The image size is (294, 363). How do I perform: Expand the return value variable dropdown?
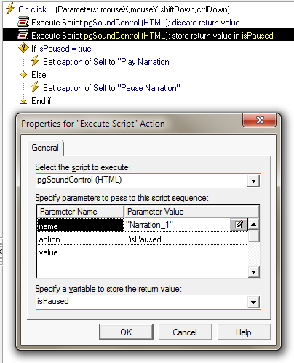(253, 302)
